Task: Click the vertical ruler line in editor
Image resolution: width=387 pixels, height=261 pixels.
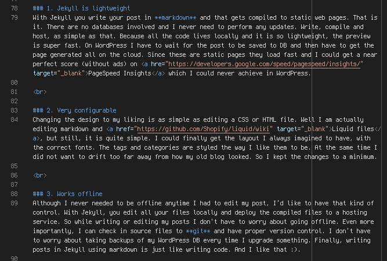Action: (312, 130)
